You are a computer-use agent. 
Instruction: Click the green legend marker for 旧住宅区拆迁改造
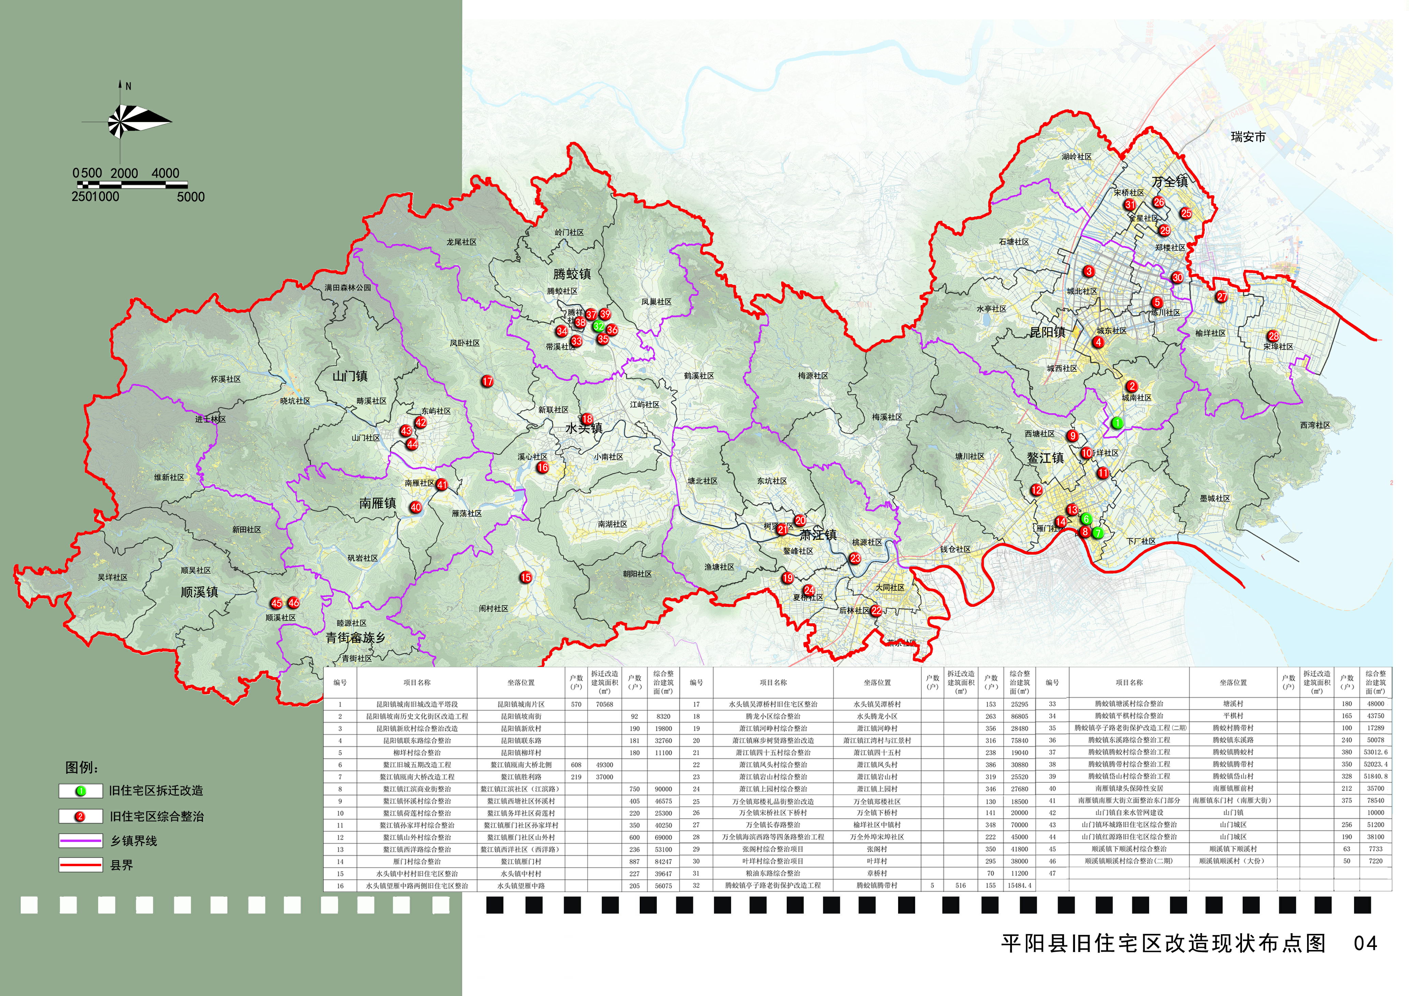pyautogui.click(x=80, y=791)
